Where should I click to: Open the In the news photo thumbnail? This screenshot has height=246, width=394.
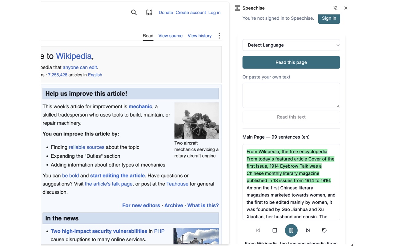point(196,236)
